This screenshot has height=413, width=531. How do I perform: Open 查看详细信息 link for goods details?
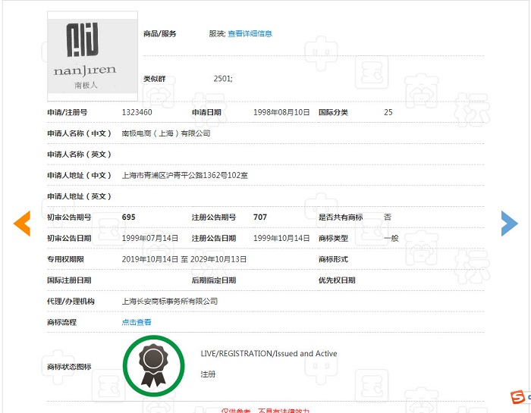coord(250,34)
